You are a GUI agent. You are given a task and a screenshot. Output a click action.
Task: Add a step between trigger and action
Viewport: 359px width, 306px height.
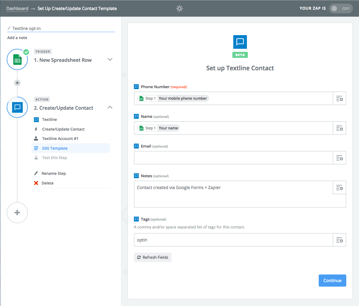17,83
